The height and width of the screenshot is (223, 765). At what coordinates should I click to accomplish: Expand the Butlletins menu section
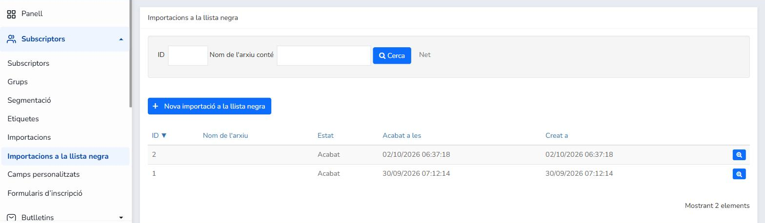pos(121,217)
